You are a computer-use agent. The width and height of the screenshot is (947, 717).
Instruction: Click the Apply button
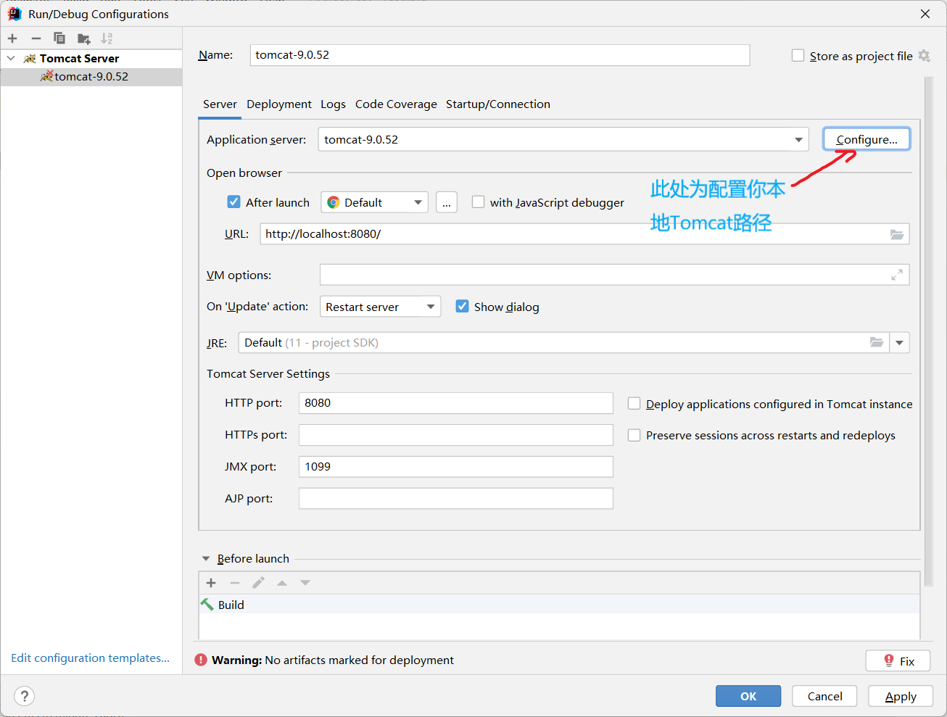click(x=901, y=696)
